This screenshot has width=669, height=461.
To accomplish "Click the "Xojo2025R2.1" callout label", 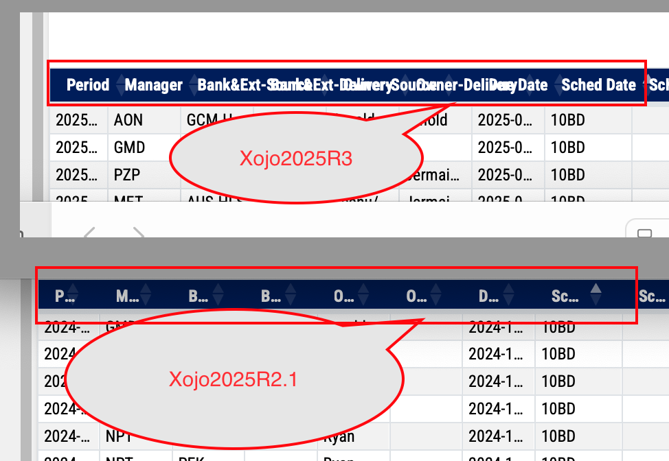I will 233,379.
